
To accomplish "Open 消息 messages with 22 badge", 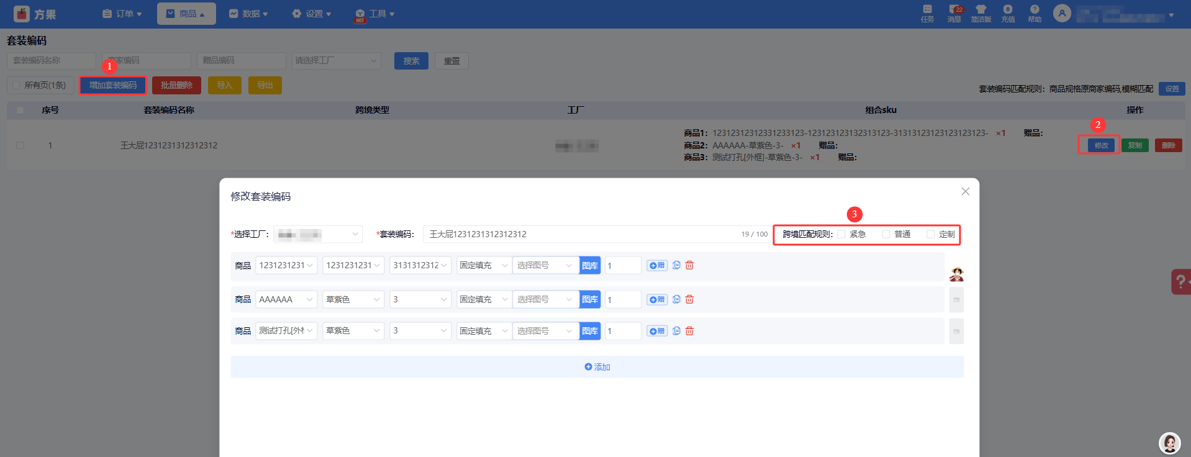I will pos(954,13).
